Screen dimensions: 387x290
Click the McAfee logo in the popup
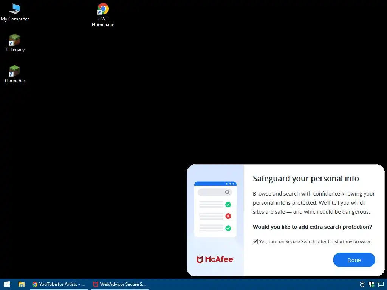click(x=215, y=259)
